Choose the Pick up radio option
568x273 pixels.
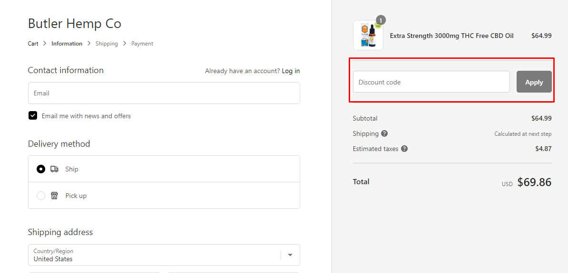[41, 196]
